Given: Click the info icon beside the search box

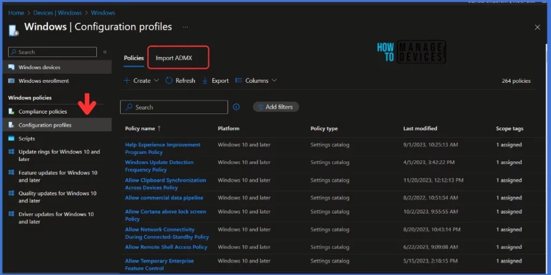Looking at the screenshot, I should point(237,107).
